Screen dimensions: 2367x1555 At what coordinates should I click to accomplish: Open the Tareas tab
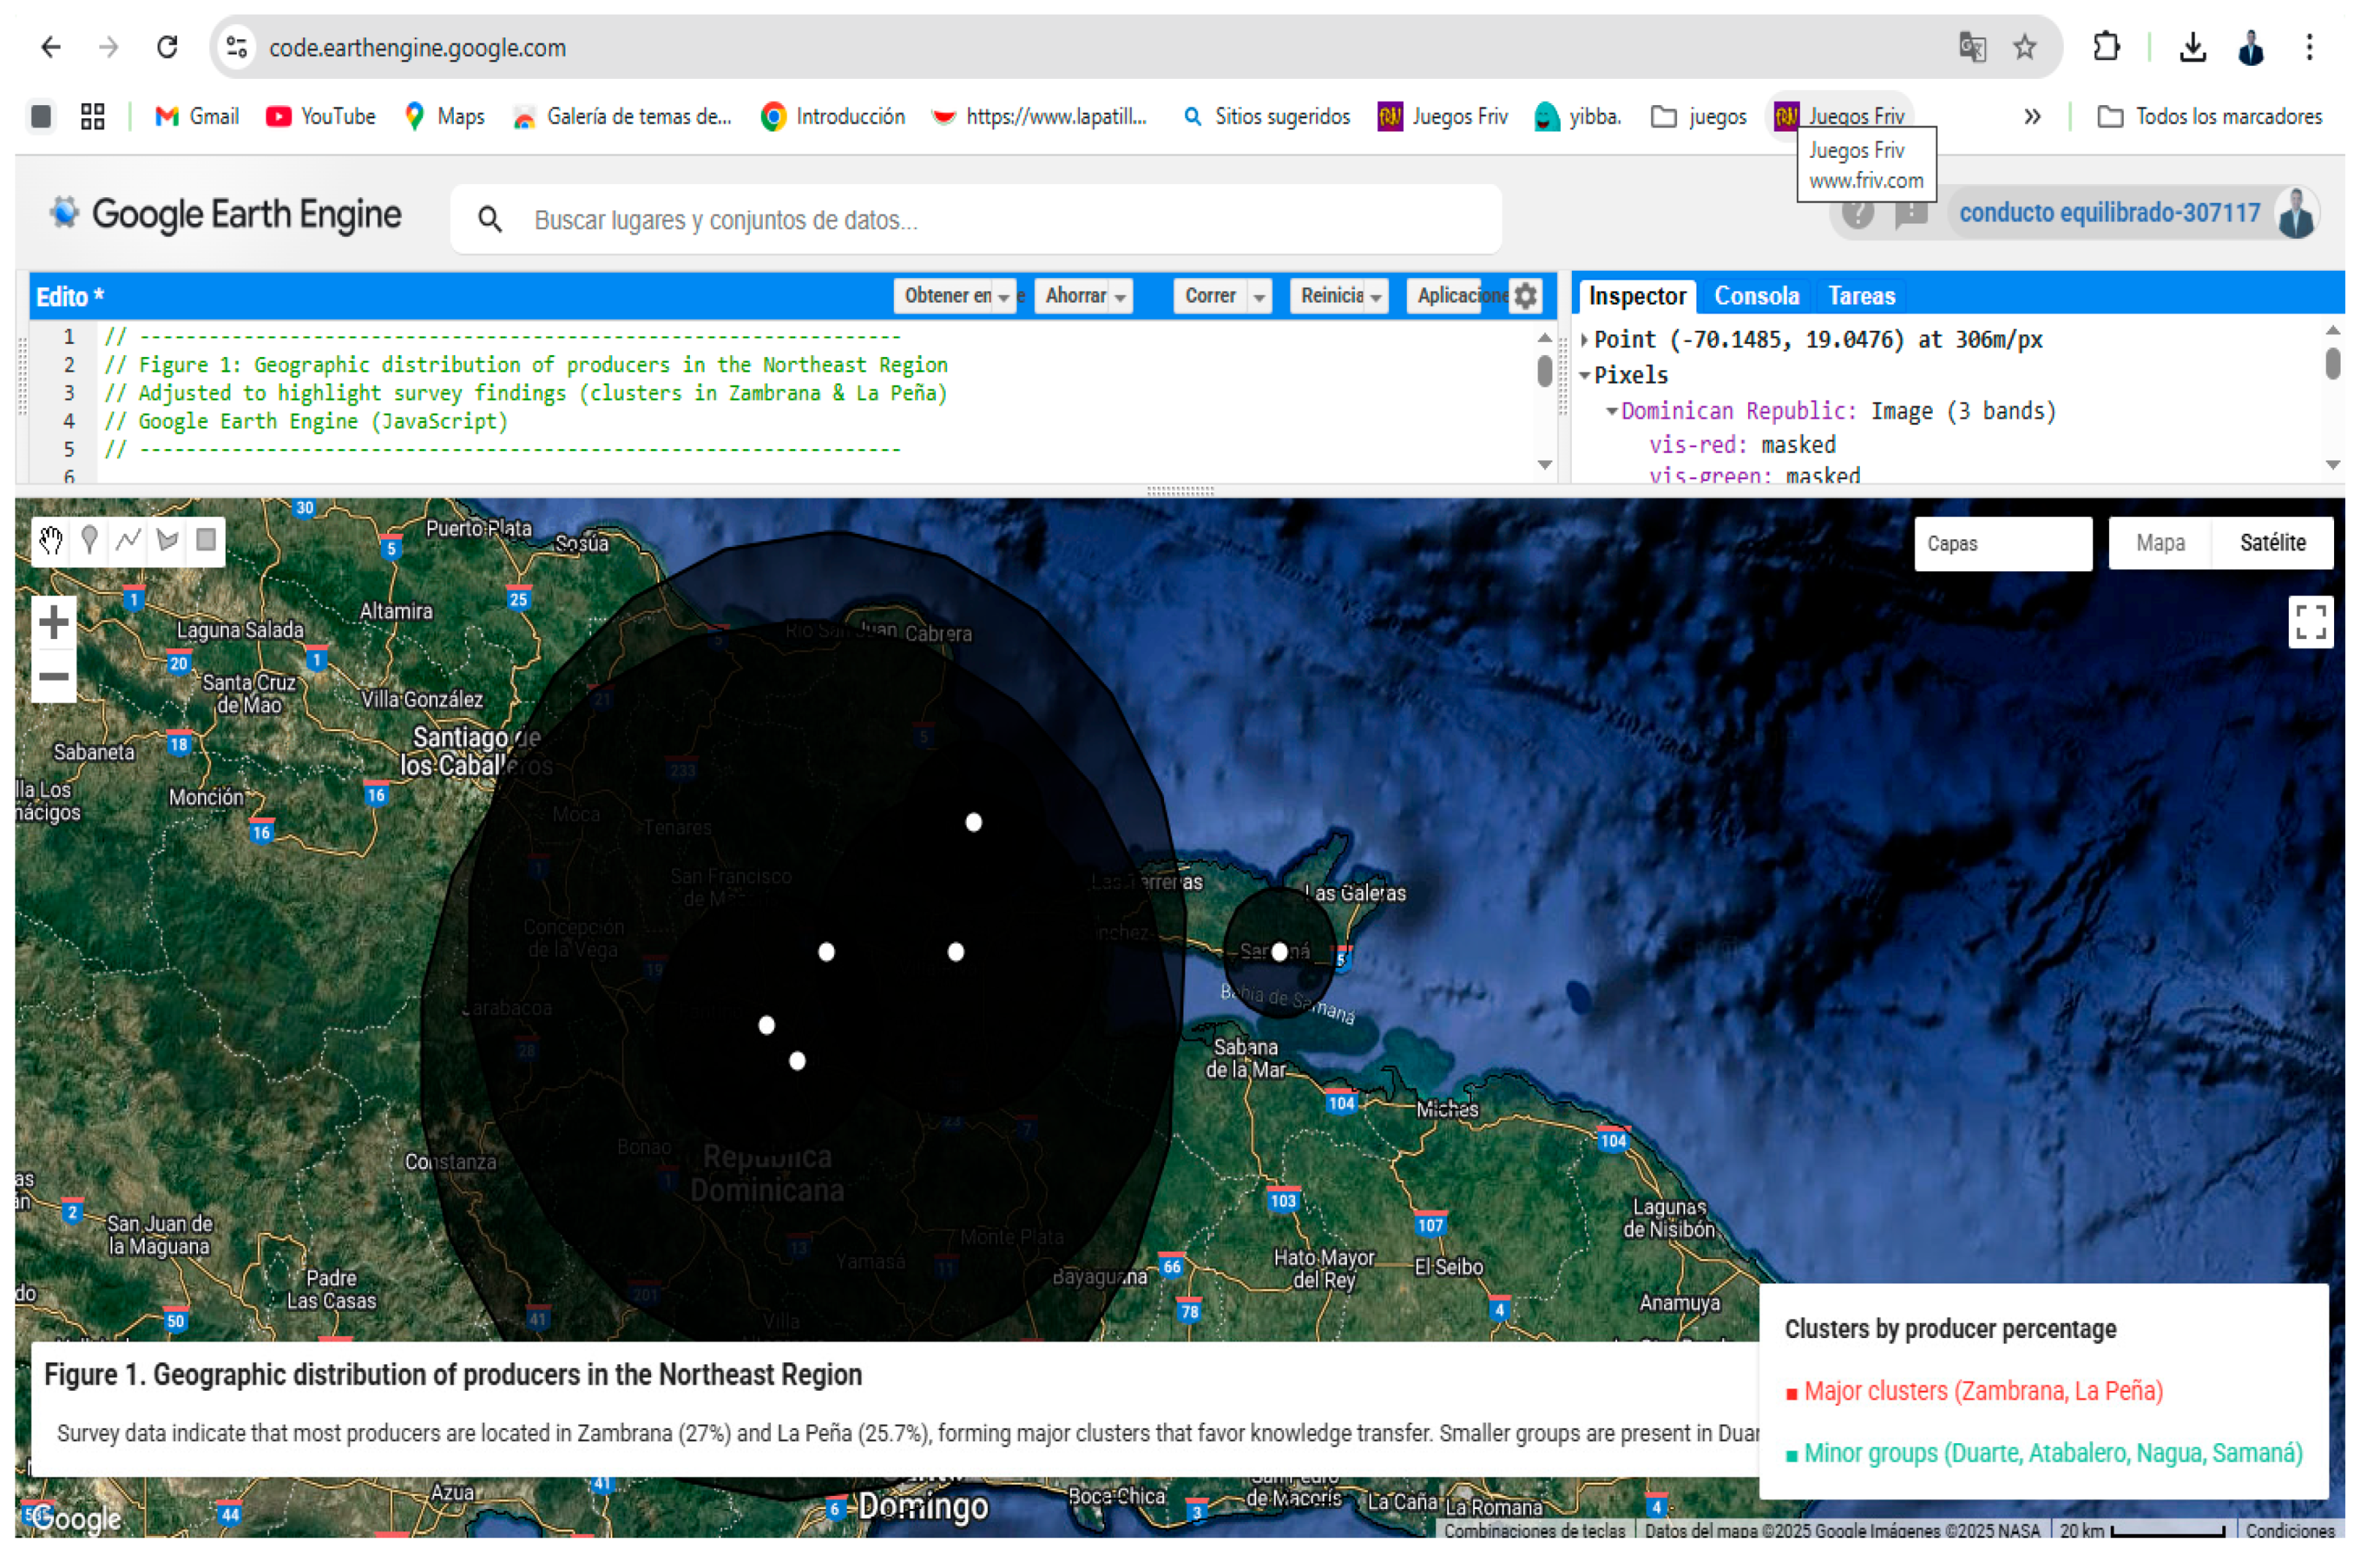click(x=1862, y=297)
